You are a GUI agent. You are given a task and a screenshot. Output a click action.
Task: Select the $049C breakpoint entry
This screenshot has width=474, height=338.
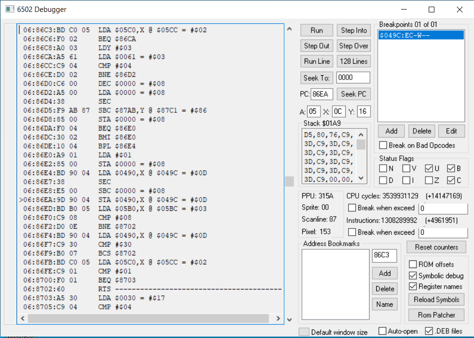click(x=421, y=35)
